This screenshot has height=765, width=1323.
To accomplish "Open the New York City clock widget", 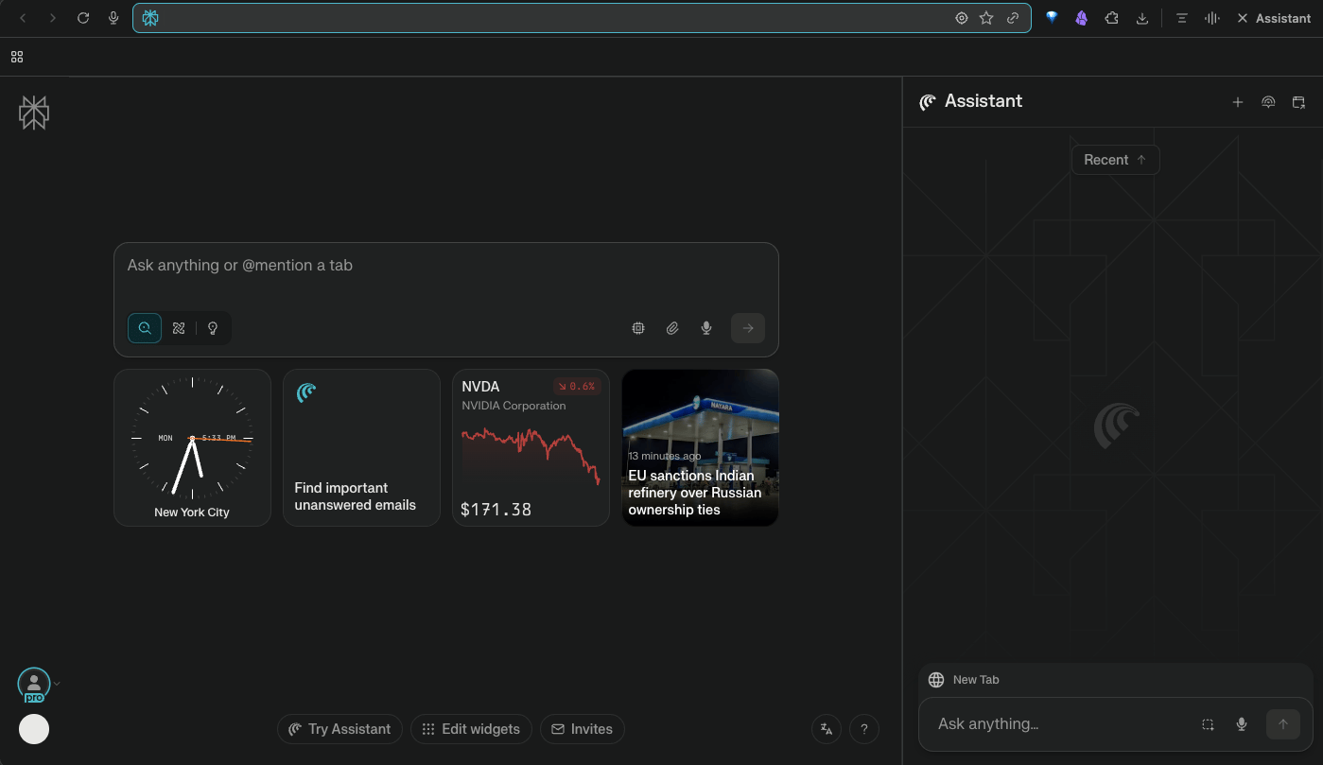I will 192,447.
